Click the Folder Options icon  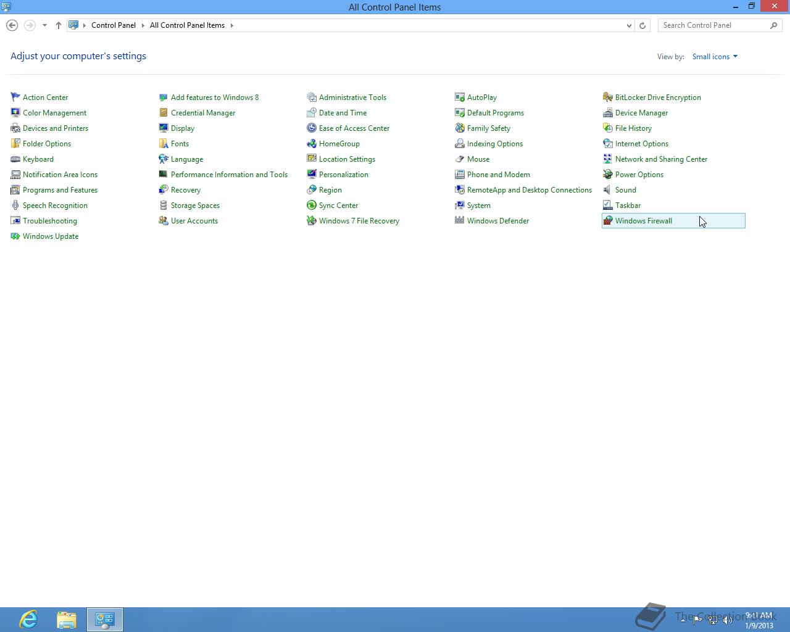pyautogui.click(x=15, y=143)
